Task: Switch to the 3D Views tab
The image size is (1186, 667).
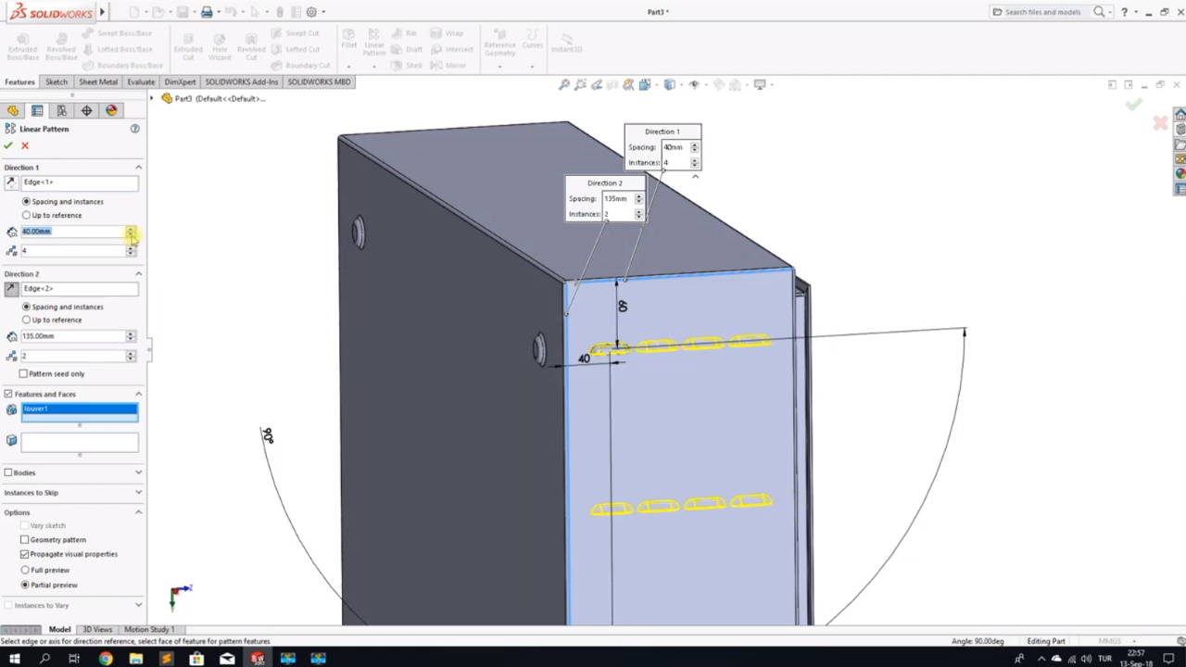Action: point(97,630)
